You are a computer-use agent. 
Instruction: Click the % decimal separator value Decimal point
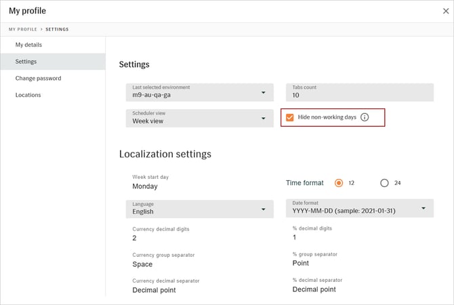coord(314,289)
